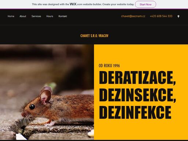Image resolution: width=188 pixels, height=141 pixels.
Task: Call the +420 608 544 333 number
Action: pos(161,16)
